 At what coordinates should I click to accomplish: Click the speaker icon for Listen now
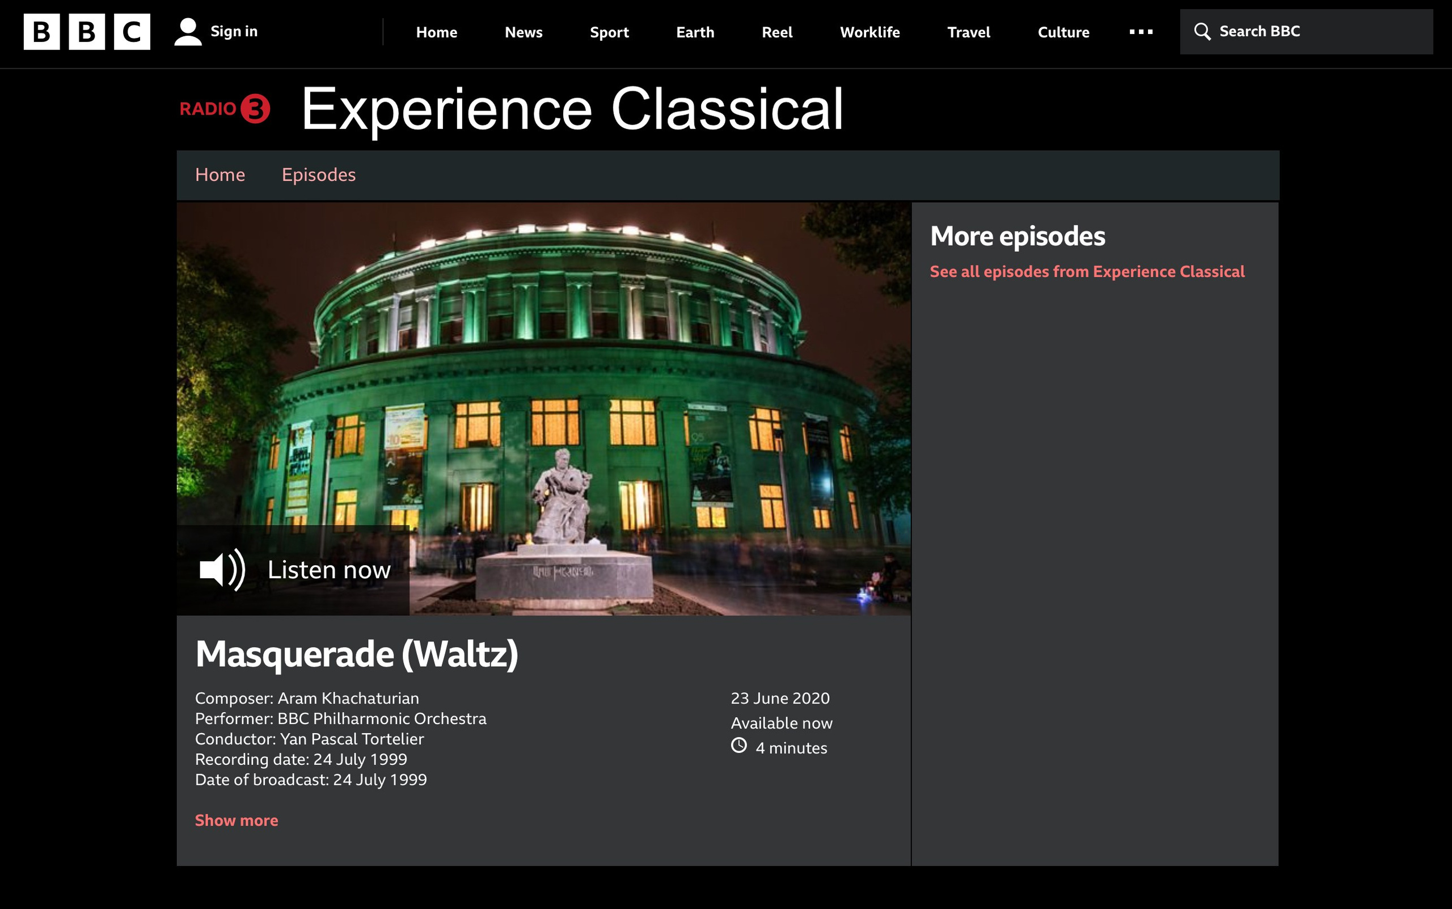[x=222, y=569]
